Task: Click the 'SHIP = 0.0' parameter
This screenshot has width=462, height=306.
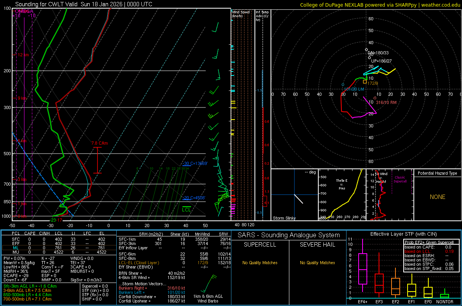Action: (x=92, y=299)
